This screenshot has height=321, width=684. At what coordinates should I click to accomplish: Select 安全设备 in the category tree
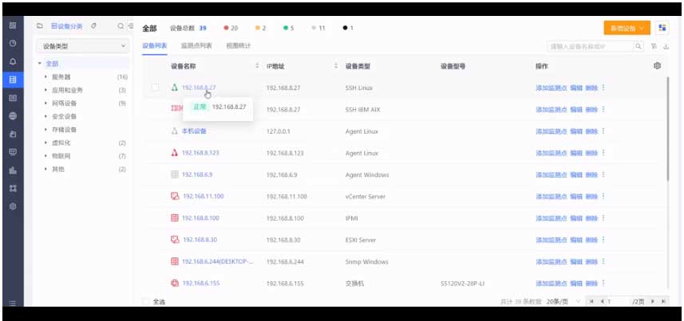pos(64,116)
